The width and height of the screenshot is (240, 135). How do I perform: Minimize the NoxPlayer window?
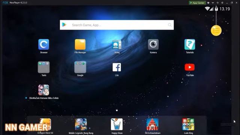click(227, 3)
